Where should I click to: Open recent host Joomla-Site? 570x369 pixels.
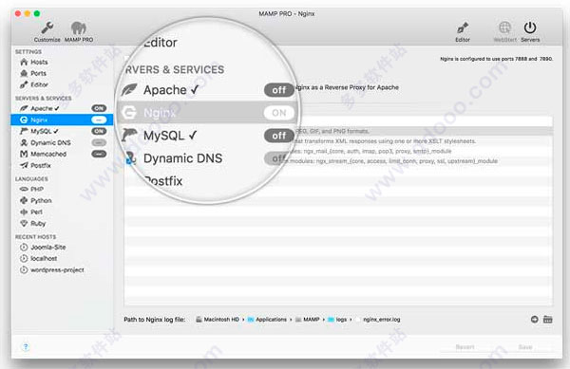click(x=62, y=247)
